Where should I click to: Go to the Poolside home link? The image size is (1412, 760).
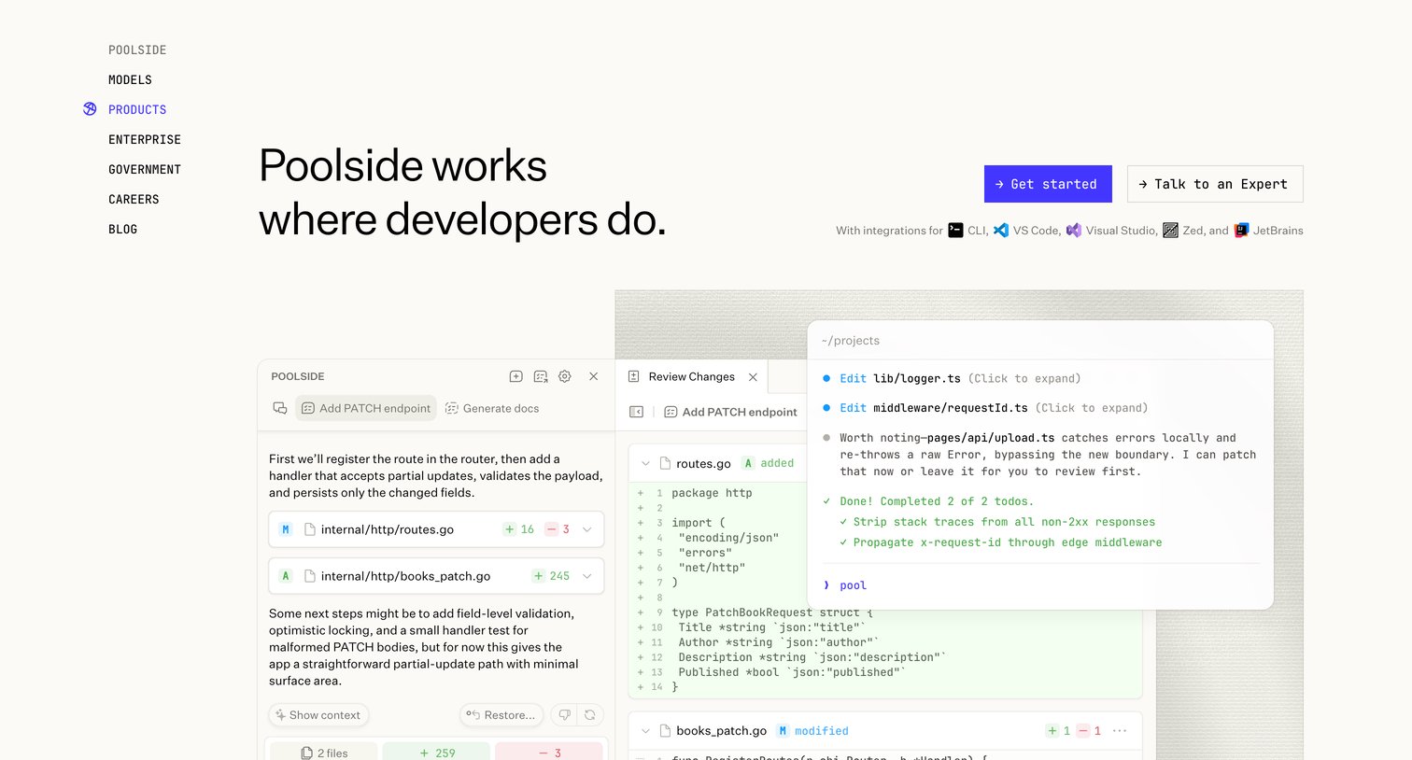click(137, 49)
